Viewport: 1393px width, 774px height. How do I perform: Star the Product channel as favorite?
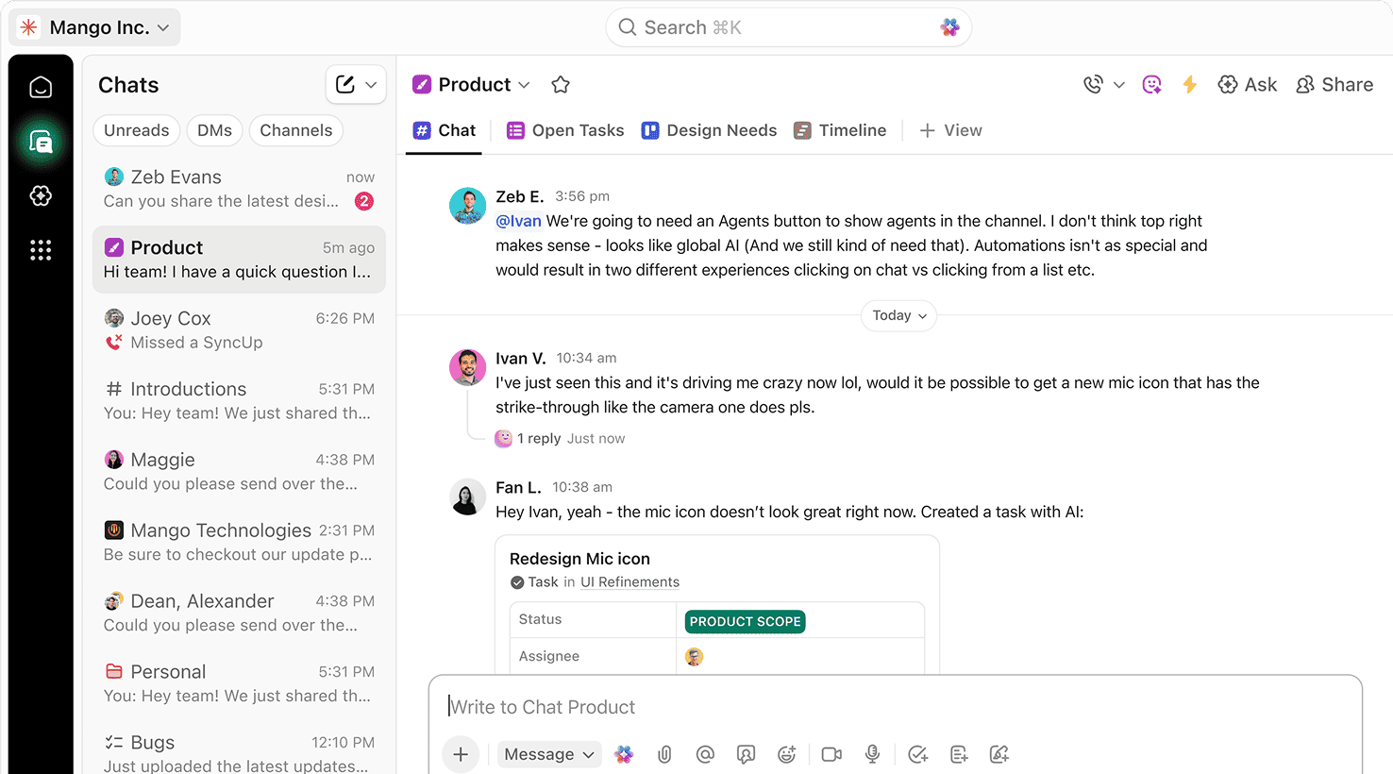point(560,84)
